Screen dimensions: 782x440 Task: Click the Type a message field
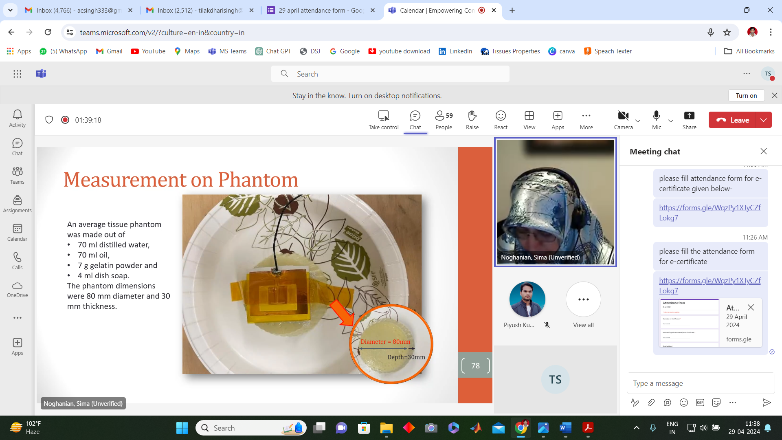(700, 383)
